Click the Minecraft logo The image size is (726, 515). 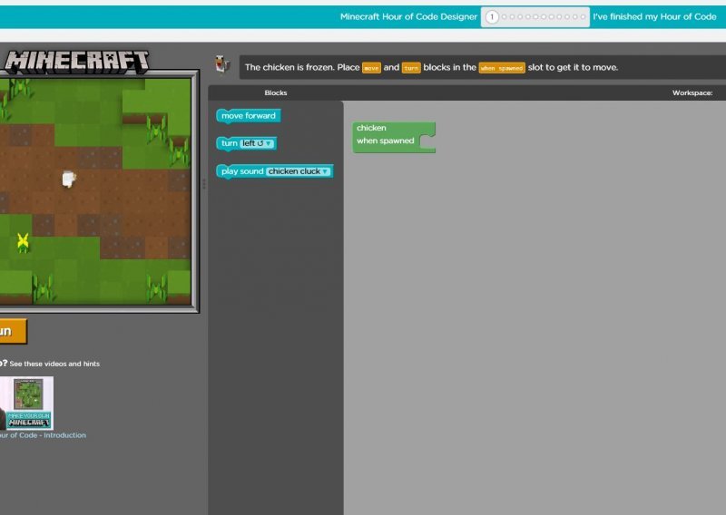point(76,62)
